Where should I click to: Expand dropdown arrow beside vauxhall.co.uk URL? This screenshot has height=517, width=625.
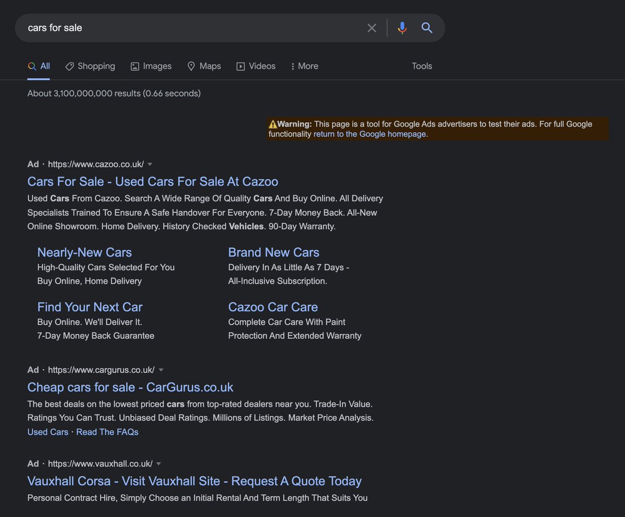(x=159, y=463)
